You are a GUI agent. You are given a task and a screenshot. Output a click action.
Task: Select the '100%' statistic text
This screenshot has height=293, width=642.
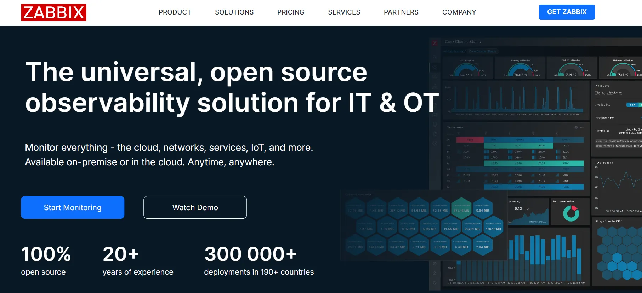click(x=46, y=254)
